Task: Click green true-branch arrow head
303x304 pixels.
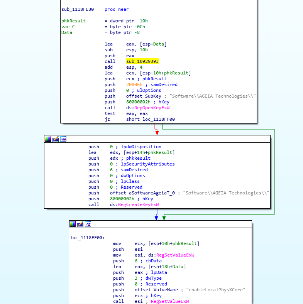Action: point(164,218)
